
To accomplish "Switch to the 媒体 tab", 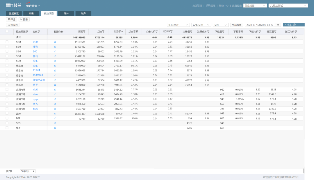I will tap(66, 13).
